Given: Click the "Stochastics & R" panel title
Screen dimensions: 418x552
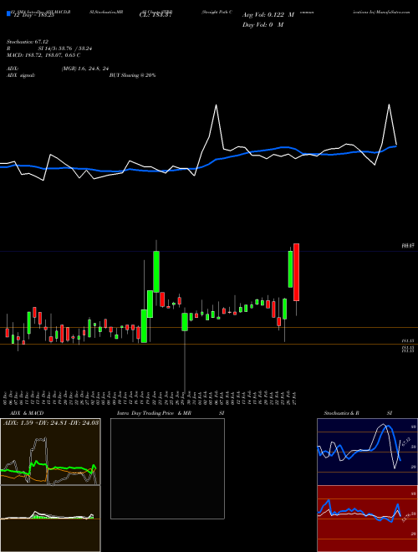Looking at the screenshot, I should tap(341, 413).
